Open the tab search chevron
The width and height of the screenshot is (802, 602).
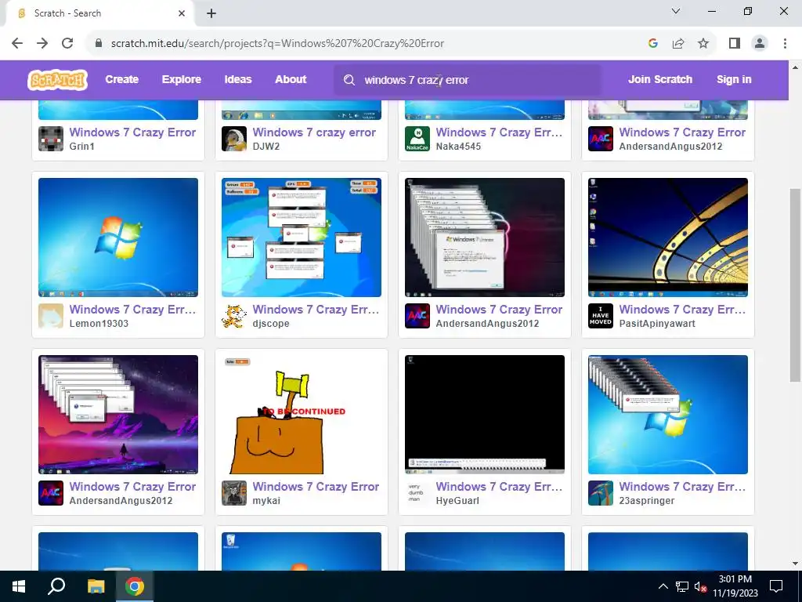pos(676,11)
